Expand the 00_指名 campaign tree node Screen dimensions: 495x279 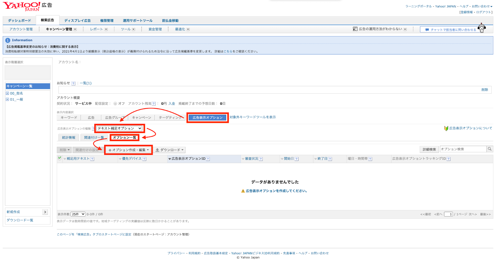[7, 93]
